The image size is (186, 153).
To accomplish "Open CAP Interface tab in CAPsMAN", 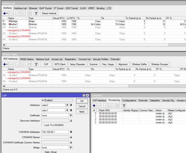I will [x=99, y=100].
